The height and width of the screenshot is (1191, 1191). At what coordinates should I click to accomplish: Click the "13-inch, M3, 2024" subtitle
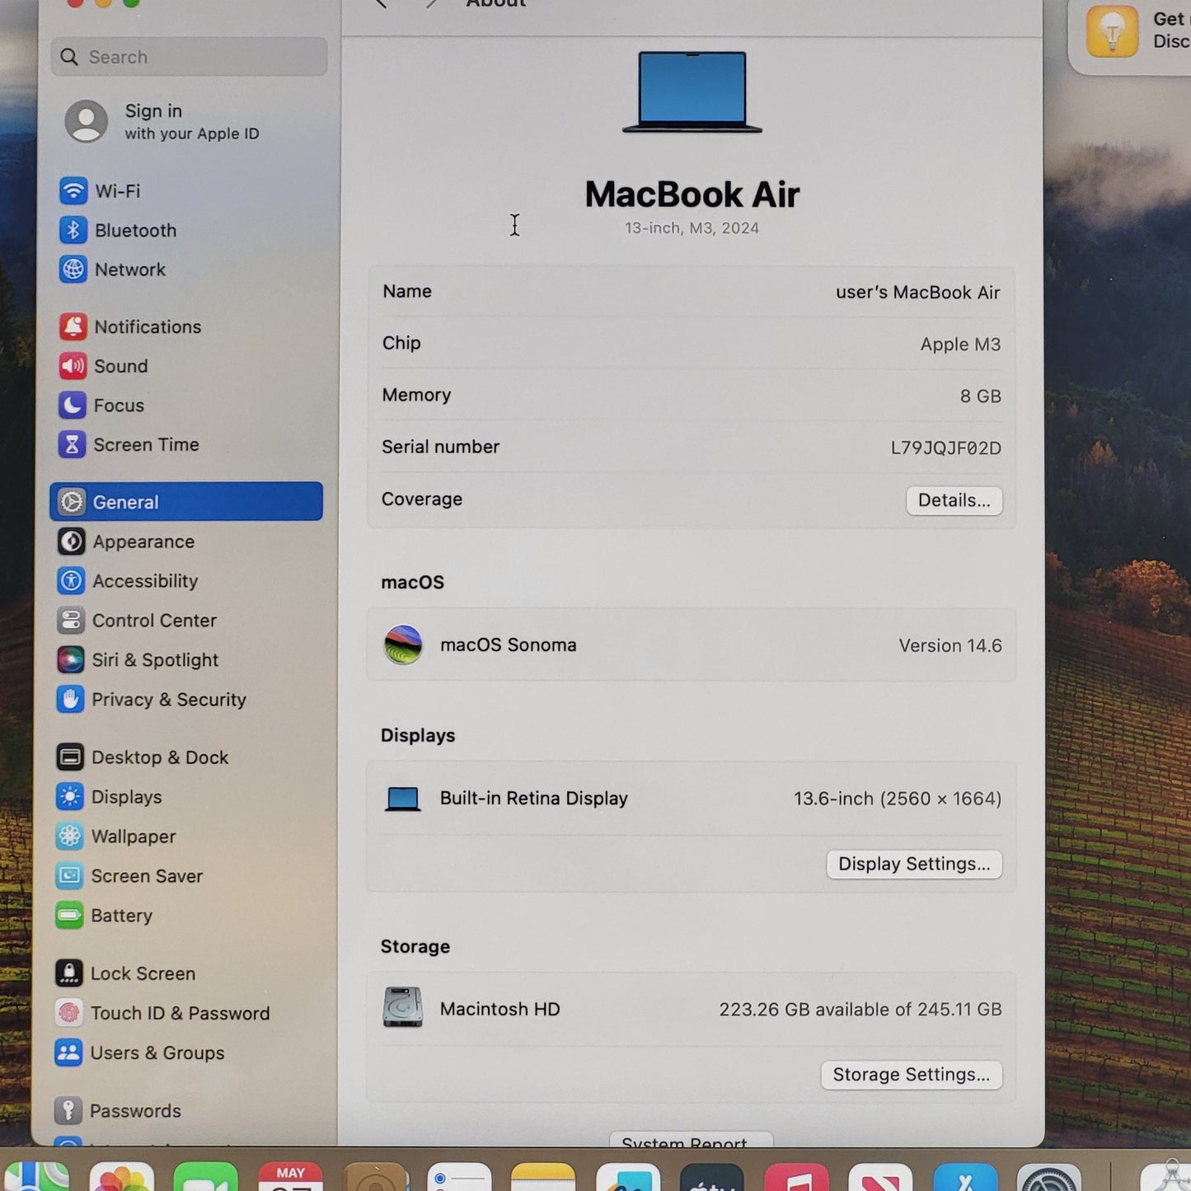coord(692,228)
